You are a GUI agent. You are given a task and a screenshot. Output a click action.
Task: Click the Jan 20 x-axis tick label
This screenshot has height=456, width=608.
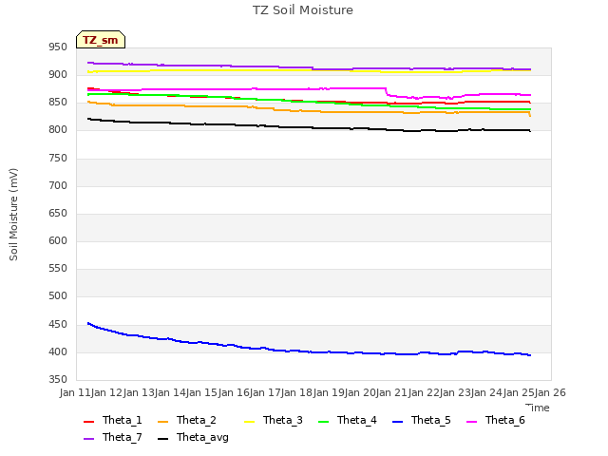(360, 392)
